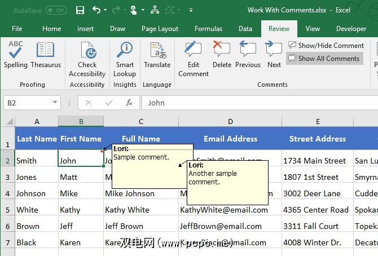This screenshot has height=256, width=378.
Task: Toggle Show/Hide Comment
Action: pyautogui.click(x=326, y=45)
